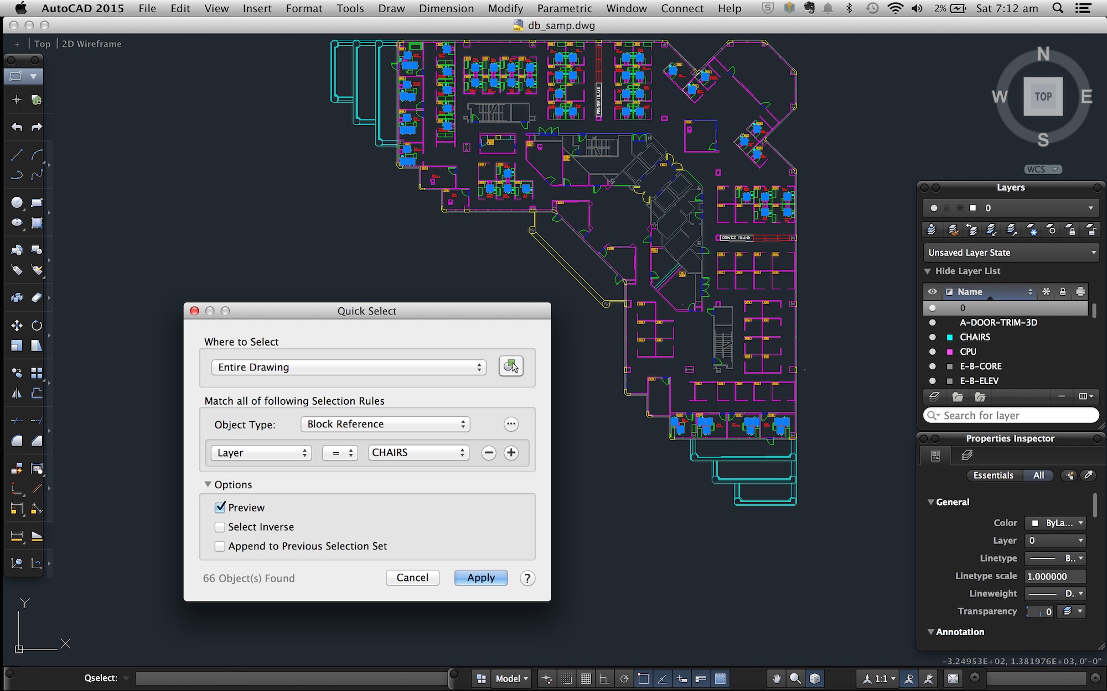This screenshot has width=1107, height=691.
Task: Switch to All properties tab
Action: tap(1038, 475)
